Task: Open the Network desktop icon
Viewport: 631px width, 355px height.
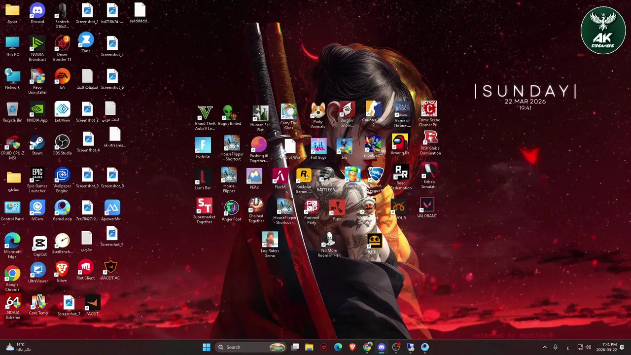Action: click(12, 79)
